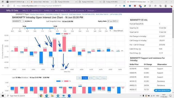The height and width of the screenshot is (98, 174).
Task: Switch to the 17.png browser tab
Action: click(x=114, y=2)
